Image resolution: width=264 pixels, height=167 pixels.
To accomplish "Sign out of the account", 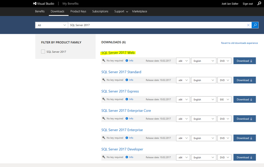I will [248, 4].
